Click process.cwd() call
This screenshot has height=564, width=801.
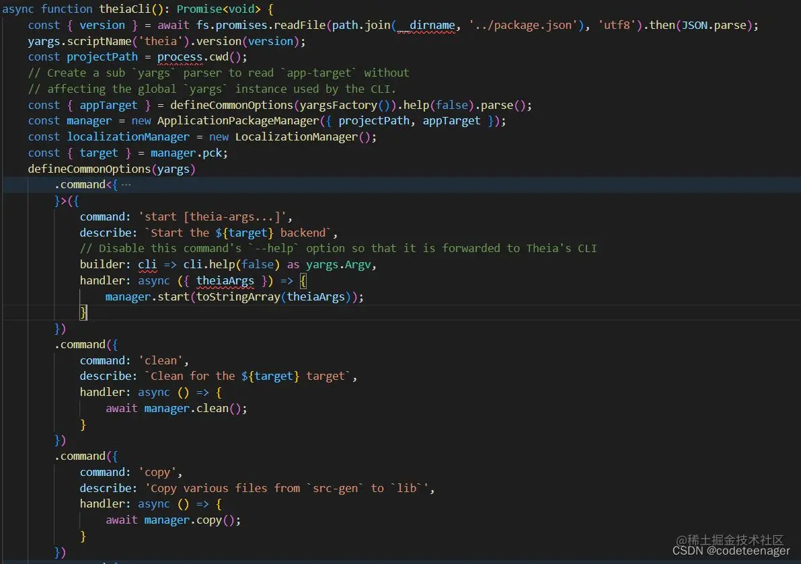(x=198, y=57)
